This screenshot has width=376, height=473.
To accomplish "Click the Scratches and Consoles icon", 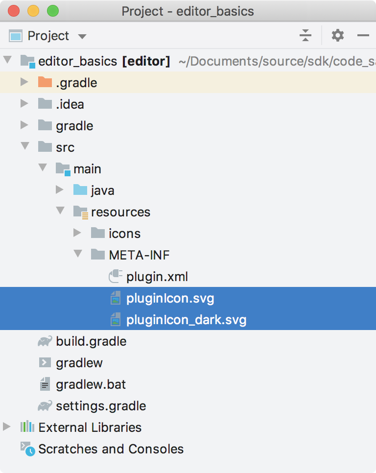I will pos(26,449).
